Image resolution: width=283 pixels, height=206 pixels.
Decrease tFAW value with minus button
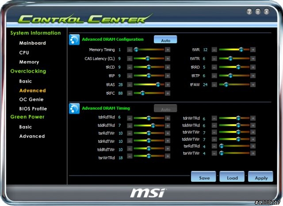click(x=214, y=84)
